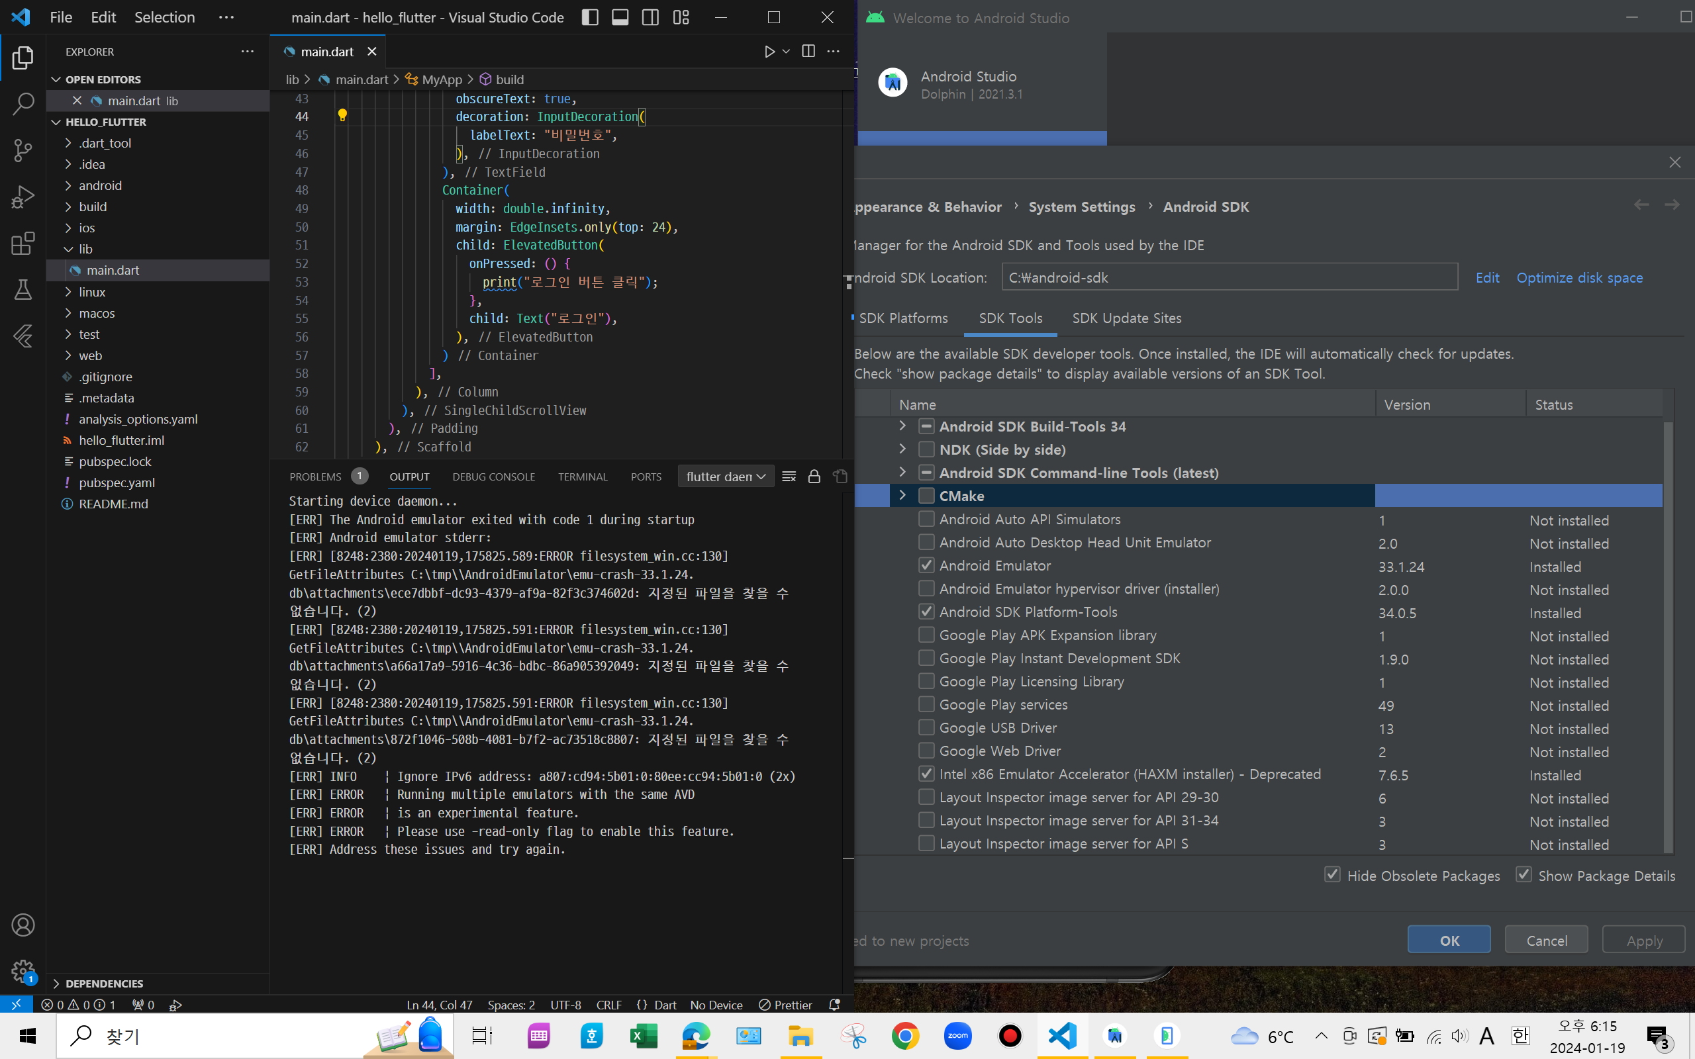
Task: Click OK in the SDK settings dialog
Action: [x=1449, y=940]
